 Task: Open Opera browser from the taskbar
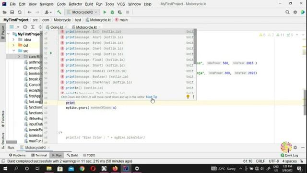93,169
